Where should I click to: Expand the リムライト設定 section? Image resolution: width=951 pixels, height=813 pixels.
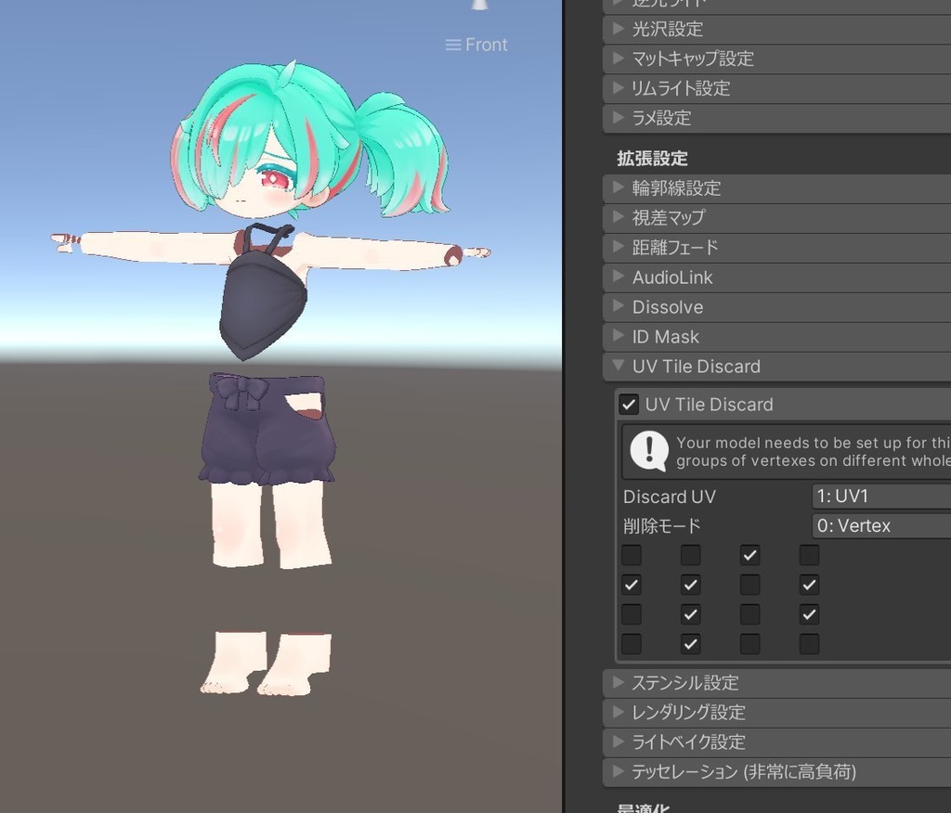click(619, 88)
